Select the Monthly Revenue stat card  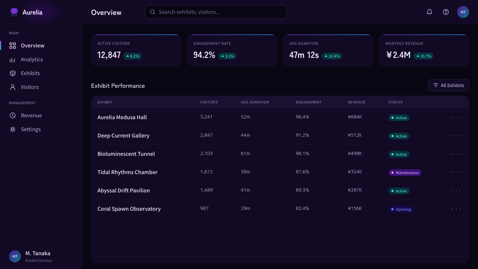click(x=424, y=50)
